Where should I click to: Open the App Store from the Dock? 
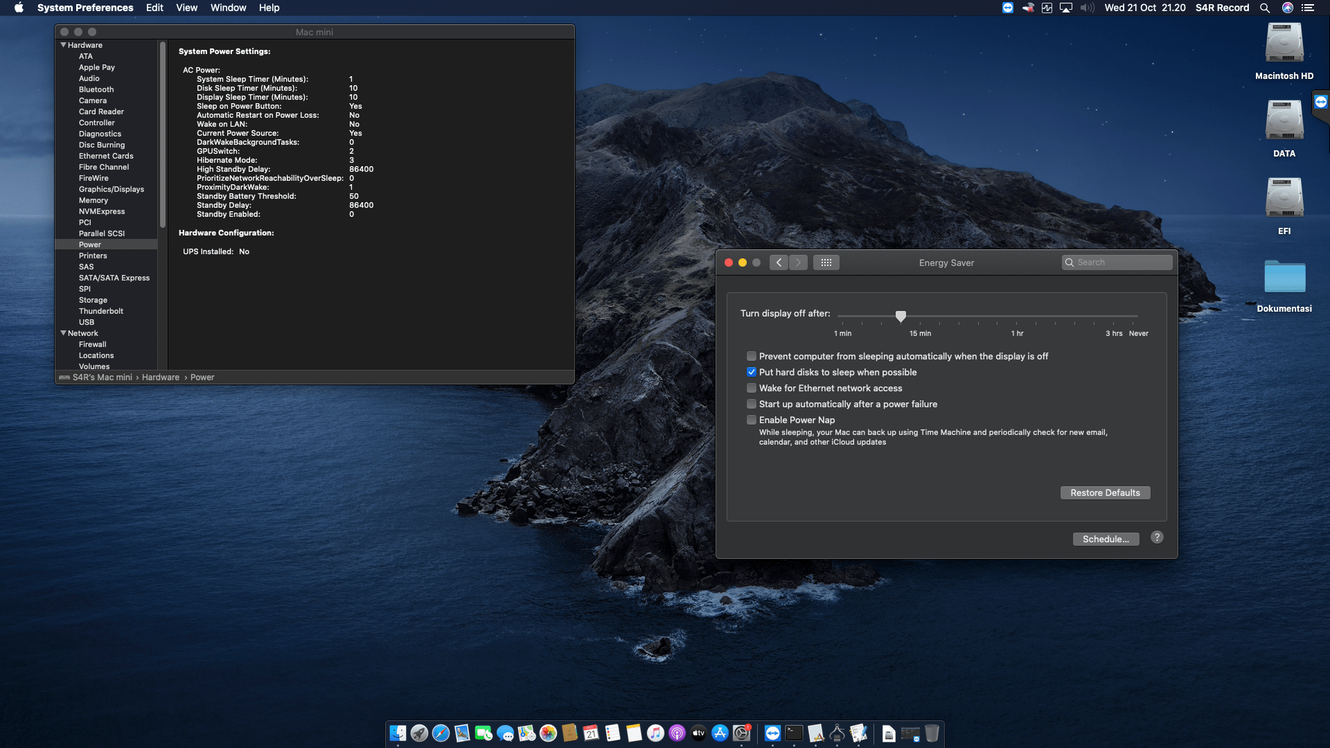(x=720, y=733)
